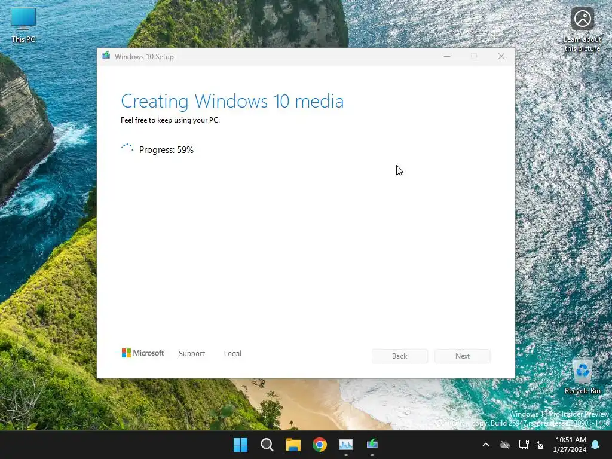Image resolution: width=612 pixels, height=459 pixels.
Task: Select Windows 10 Setup taskbar icon
Action: 372,445
